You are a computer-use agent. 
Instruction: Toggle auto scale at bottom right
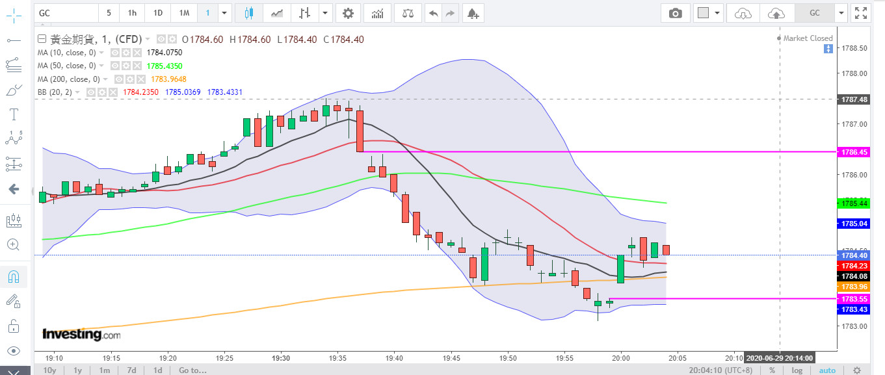tap(827, 370)
